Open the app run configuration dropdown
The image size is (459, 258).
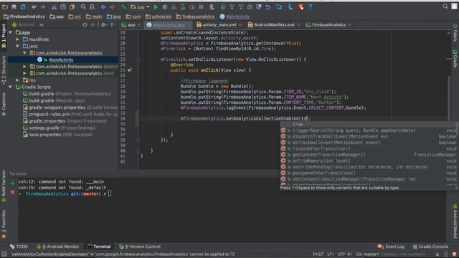pyautogui.click(x=140, y=6)
